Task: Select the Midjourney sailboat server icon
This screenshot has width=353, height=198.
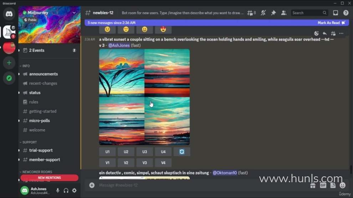Action: pyautogui.click(x=9, y=32)
